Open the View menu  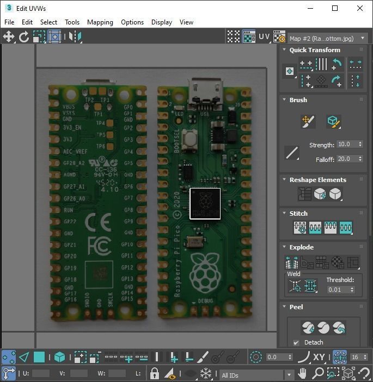pyautogui.click(x=186, y=22)
